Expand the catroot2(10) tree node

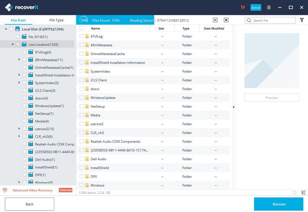19,129
